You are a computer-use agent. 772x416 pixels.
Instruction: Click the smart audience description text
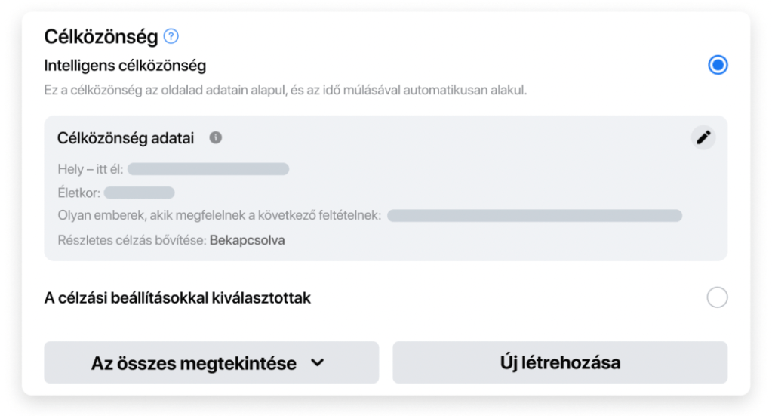point(285,91)
